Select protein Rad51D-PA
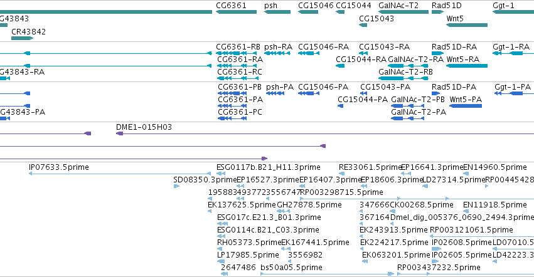Image resolution: width=534 pixels, height=277 pixels. pos(436,93)
